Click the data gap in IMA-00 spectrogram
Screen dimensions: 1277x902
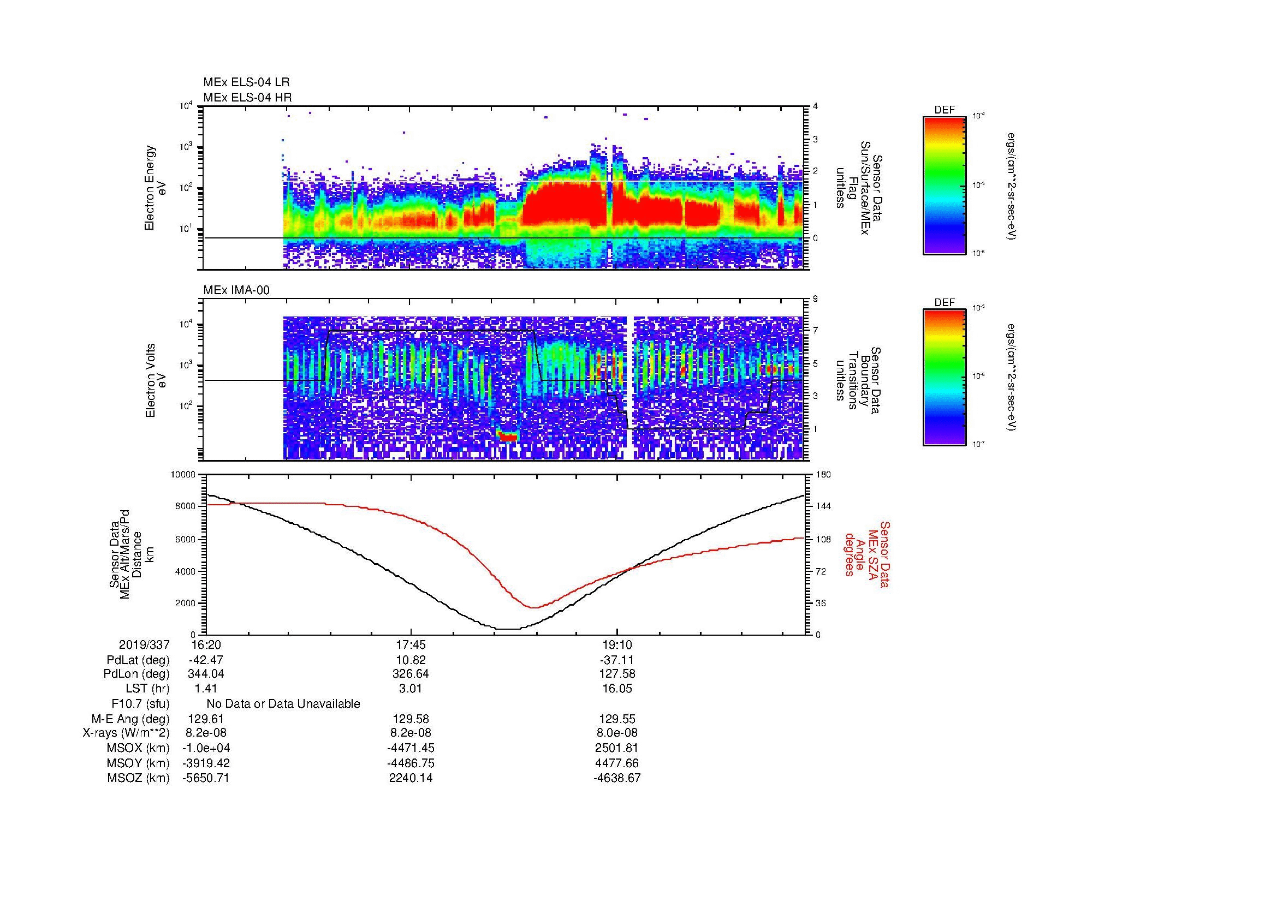(630, 388)
